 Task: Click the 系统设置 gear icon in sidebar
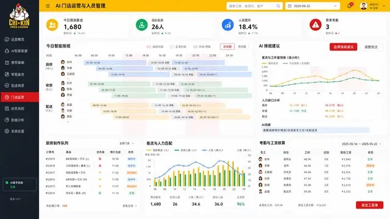tap(7, 131)
